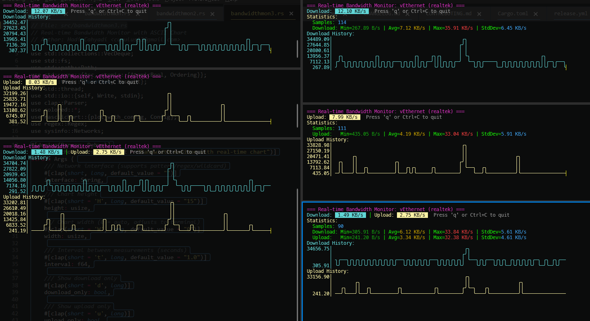Switch to the bandwidthmon3.rs tab

[257, 14]
